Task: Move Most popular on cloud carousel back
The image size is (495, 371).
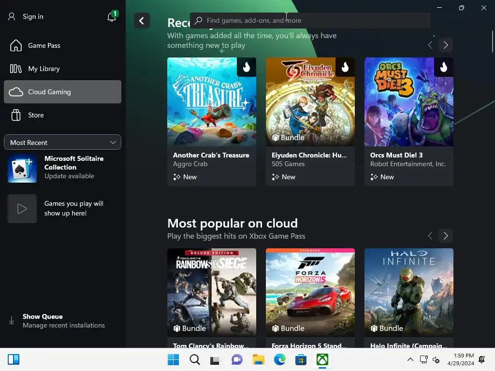Action: tap(430, 236)
